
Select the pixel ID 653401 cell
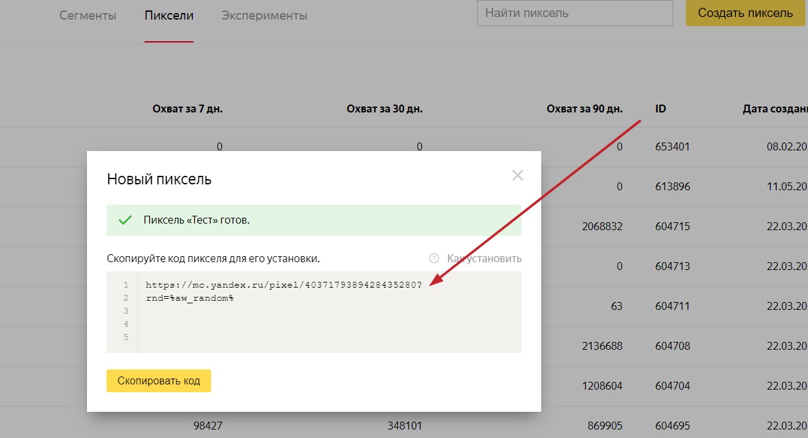click(x=672, y=147)
